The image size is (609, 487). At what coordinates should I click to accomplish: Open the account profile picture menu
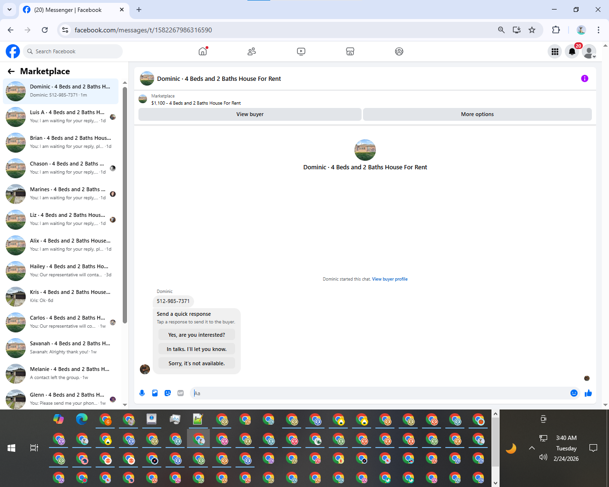(x=589, y=51)
